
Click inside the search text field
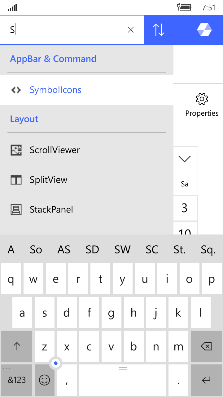(x=68, y=30)
